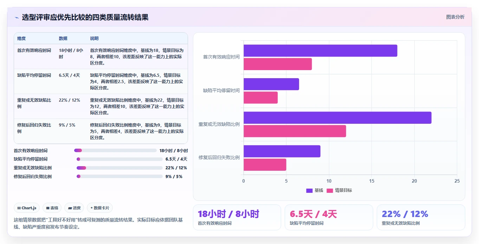Click the 数据 column header
479x244 pixels.
click(x=63, y=39)
